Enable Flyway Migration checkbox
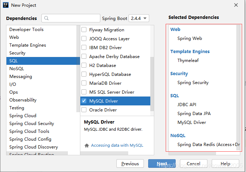The image size is (246, 172). coord(84,30)
